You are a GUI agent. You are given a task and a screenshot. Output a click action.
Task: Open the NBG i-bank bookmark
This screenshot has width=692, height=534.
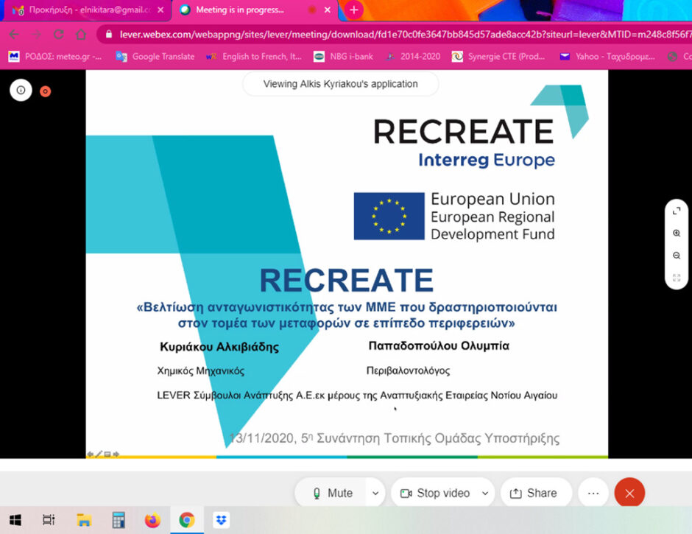click(x=342, y=57)
